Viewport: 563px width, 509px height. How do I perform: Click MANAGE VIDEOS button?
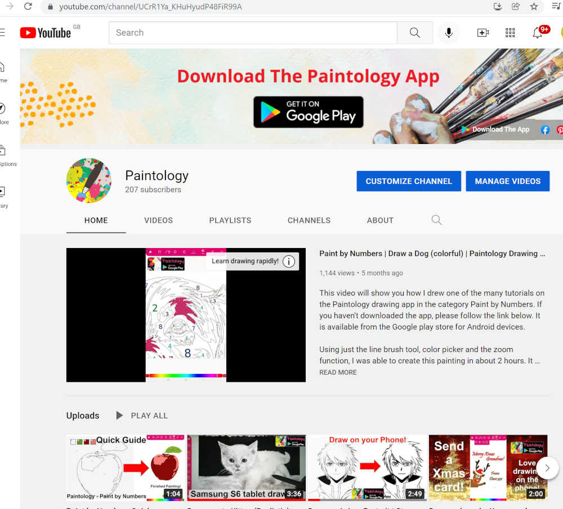[x=508, y=181]
